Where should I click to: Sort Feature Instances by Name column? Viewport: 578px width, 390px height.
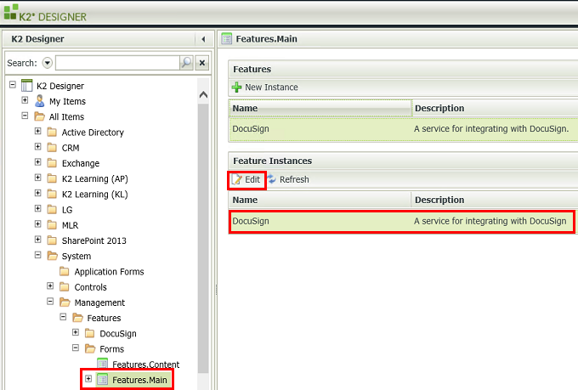click(x=320, y=200)
